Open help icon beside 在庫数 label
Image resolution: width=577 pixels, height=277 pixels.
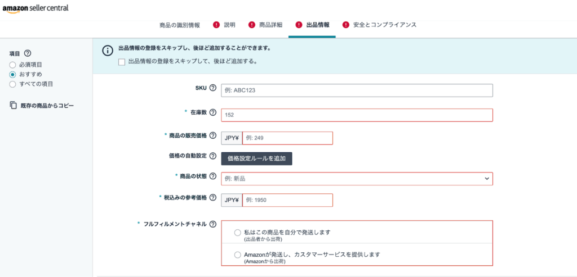tap(212, 112)
